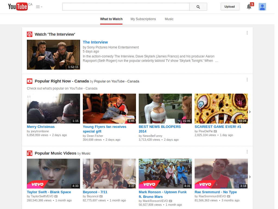Play BEST NEWS BLOOPERS 2014 thumbnail
Screen dimensions: 278x209
[165, 109]
